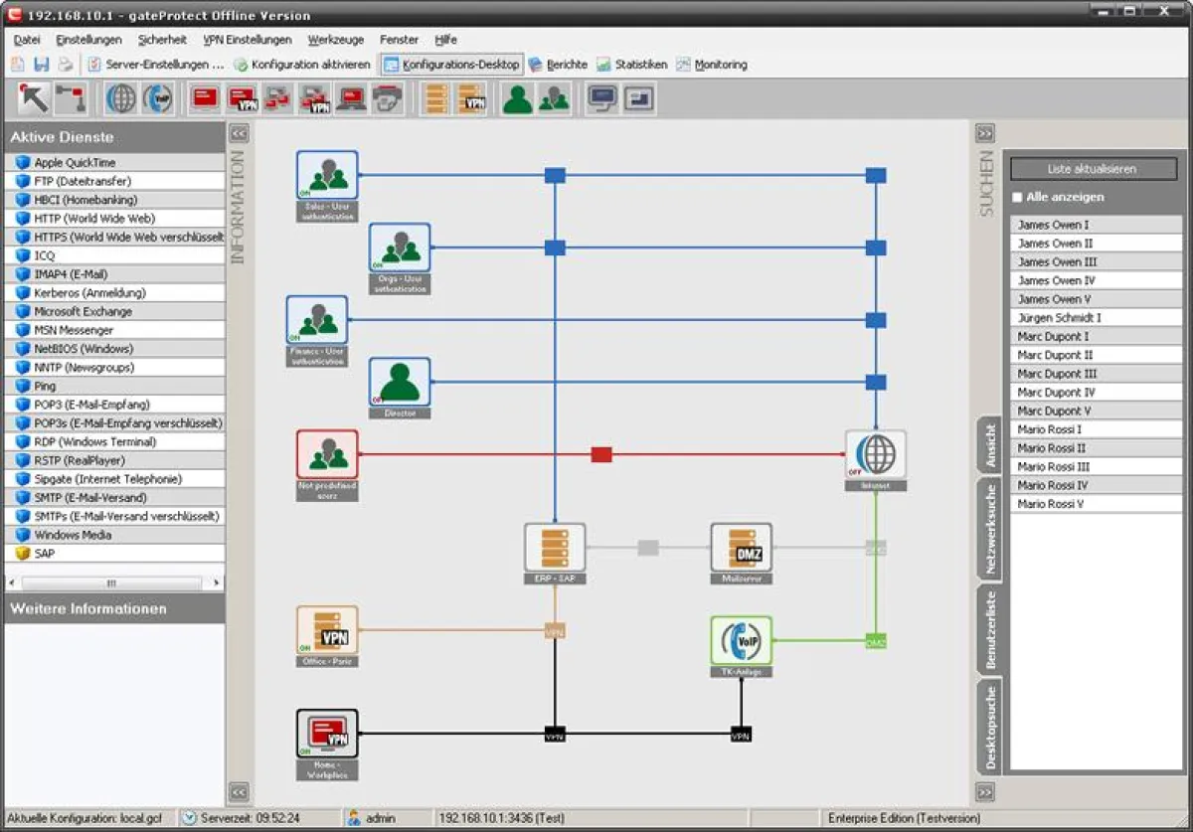1193x832 pixels.
Task: Click the Internet globe node on canvas
Action: [876, 454]
